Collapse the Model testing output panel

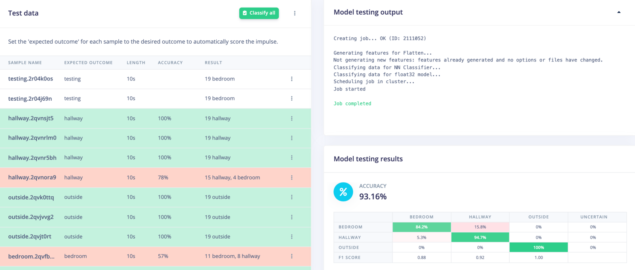pos(619,12)
